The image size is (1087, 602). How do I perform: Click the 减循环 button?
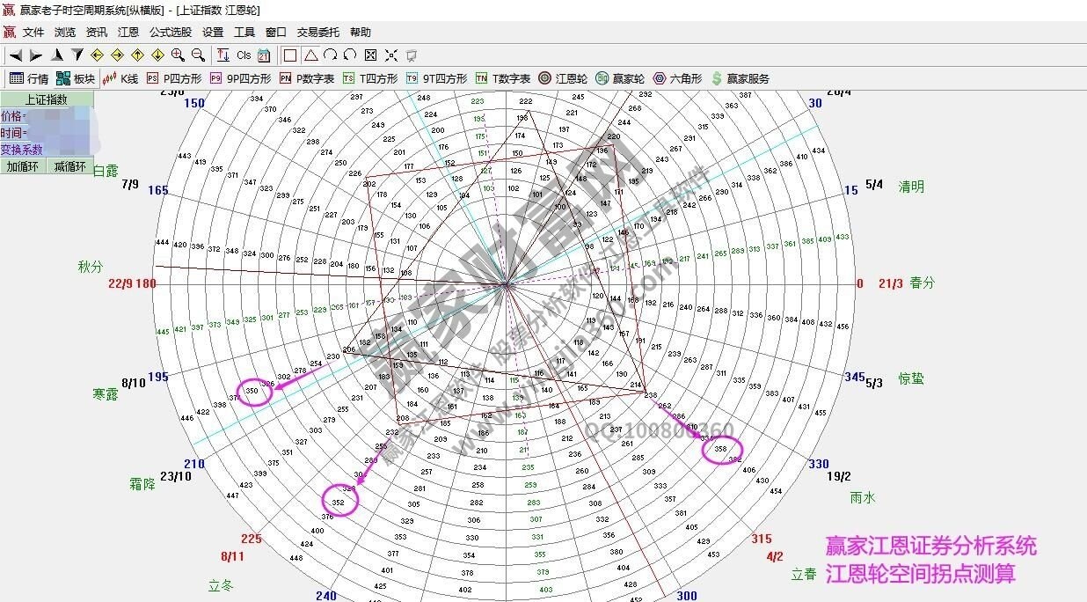click(70, 166)
